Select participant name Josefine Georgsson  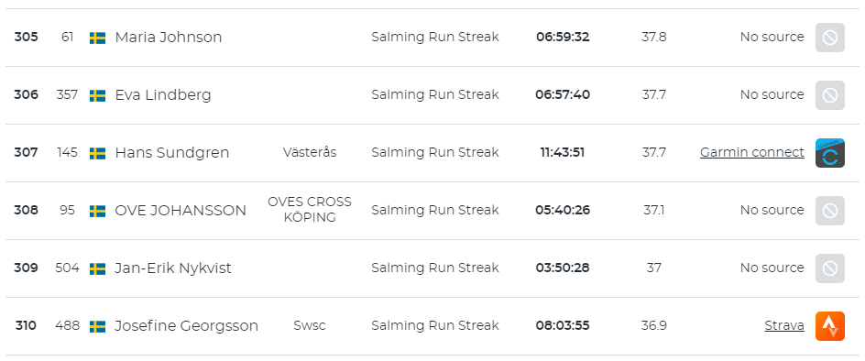click(x=186, y=325)
